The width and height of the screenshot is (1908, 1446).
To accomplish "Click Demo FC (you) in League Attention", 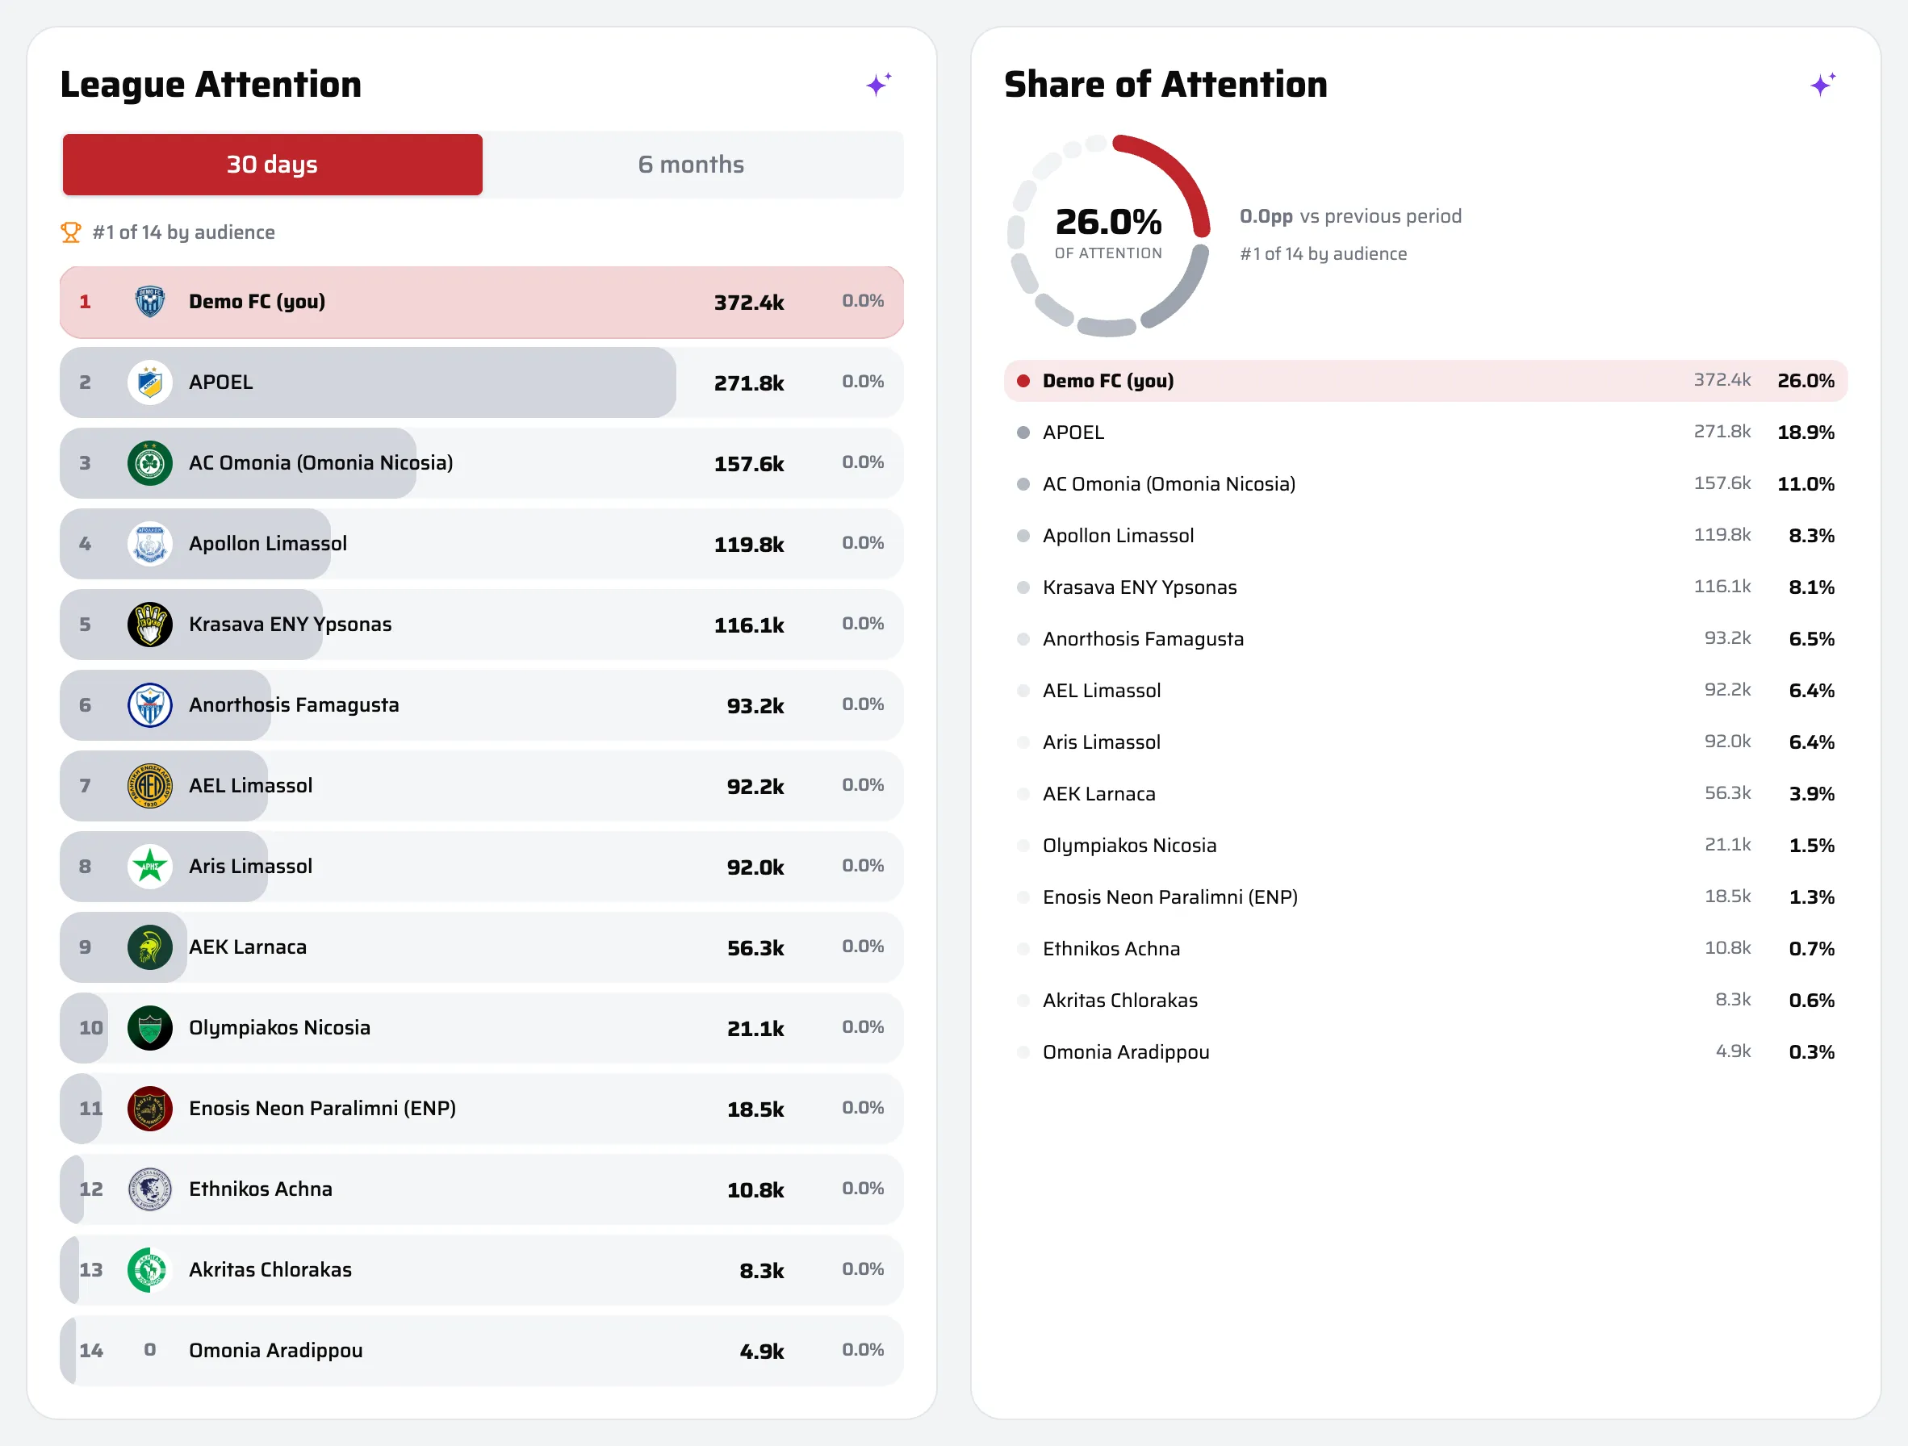I will click(x=257, y=302).
